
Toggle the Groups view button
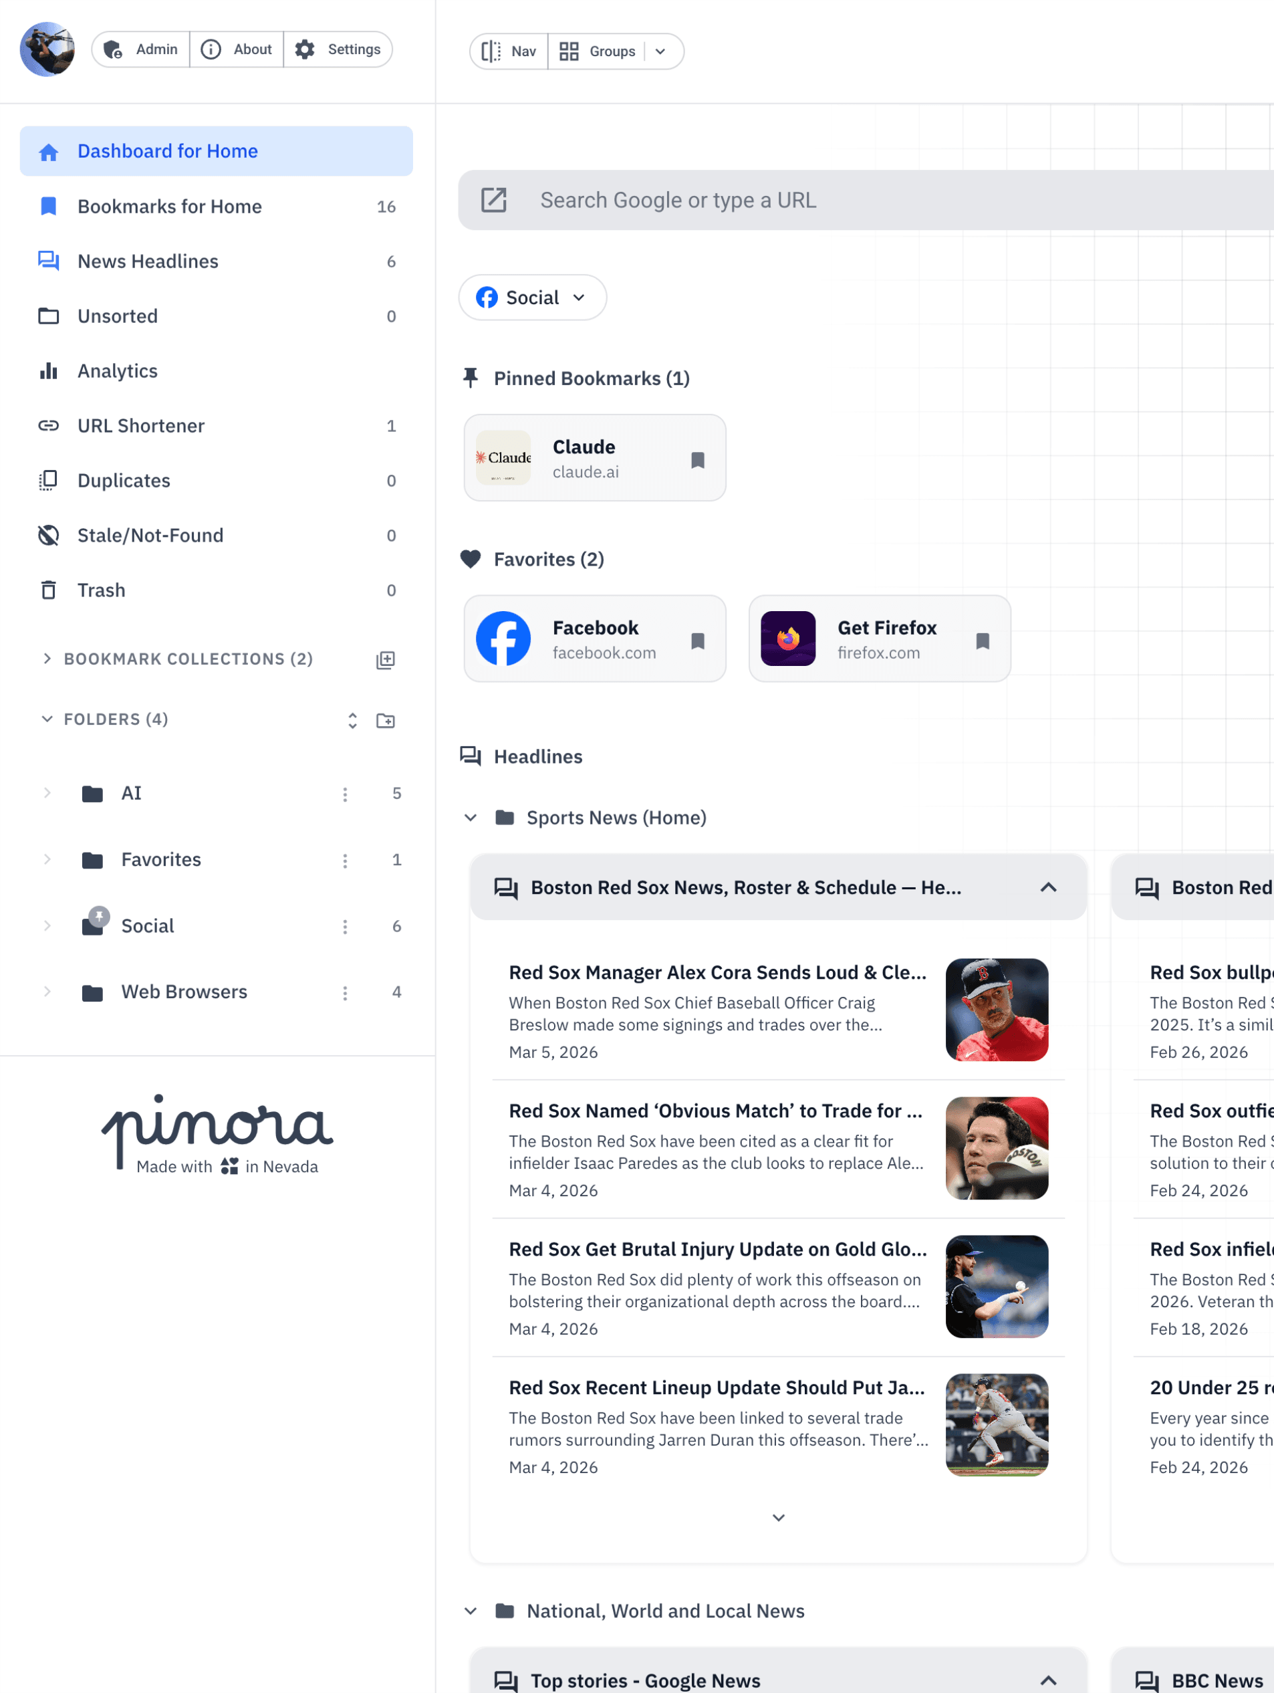coord(597,51)
